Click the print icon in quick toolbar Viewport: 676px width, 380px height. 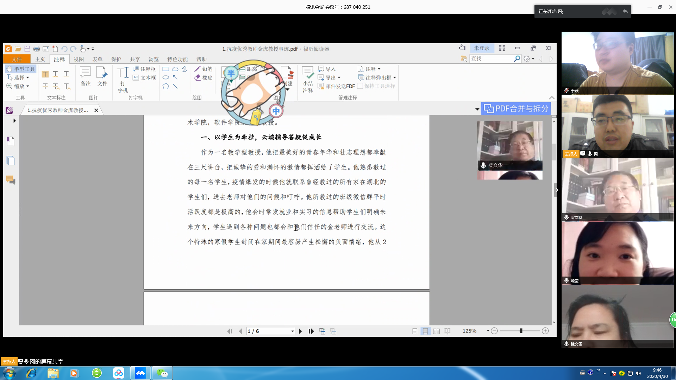[36, 49]
